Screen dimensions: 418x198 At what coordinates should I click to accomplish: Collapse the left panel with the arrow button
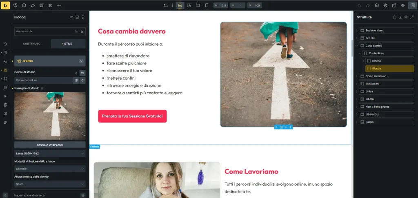[5, 195]
